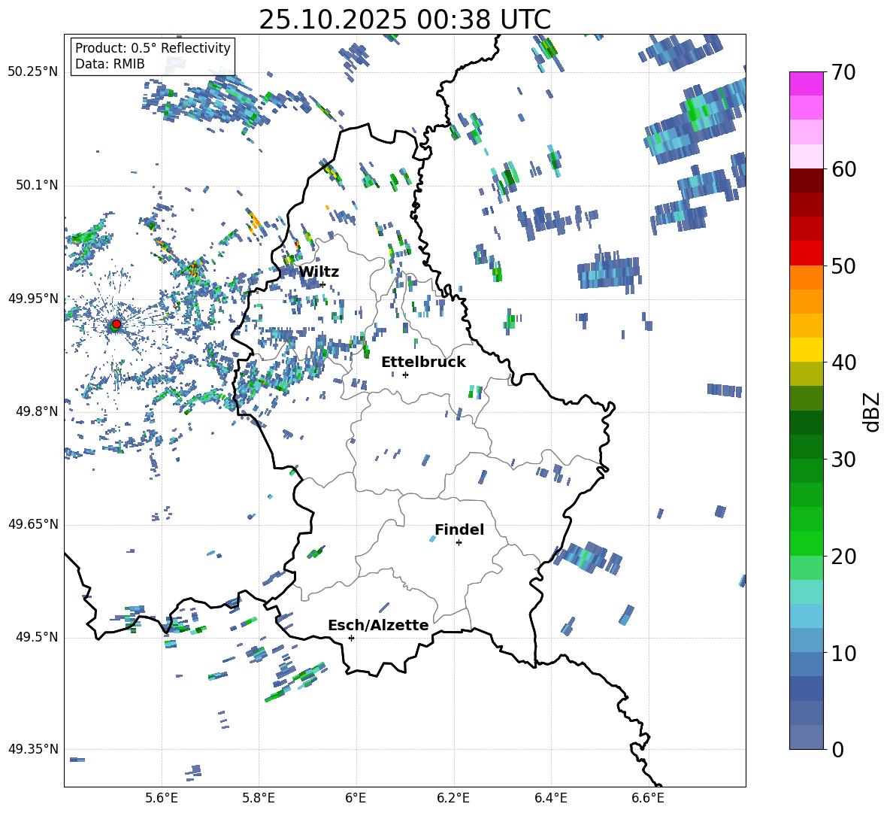Click the dBZ colorbar axis label
Image resolution: width=890 pixels, height=813 pixels.
(873, 411)
